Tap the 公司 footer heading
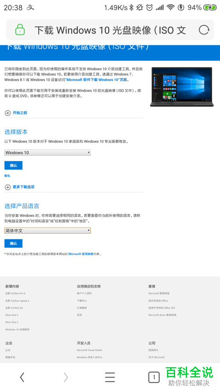 152,343
